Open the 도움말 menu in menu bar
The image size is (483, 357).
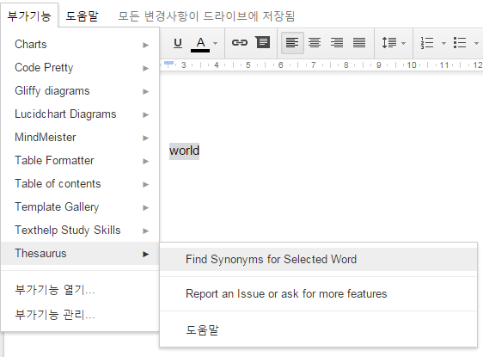coord(82,15)
